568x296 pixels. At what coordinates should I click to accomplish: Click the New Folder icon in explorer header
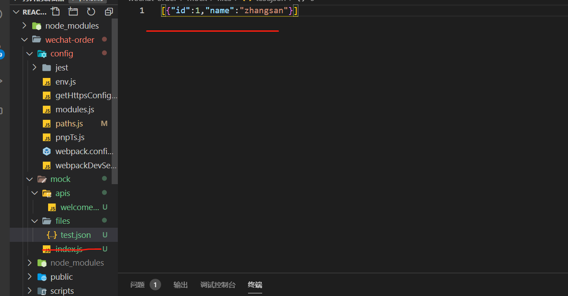point(73,11)
